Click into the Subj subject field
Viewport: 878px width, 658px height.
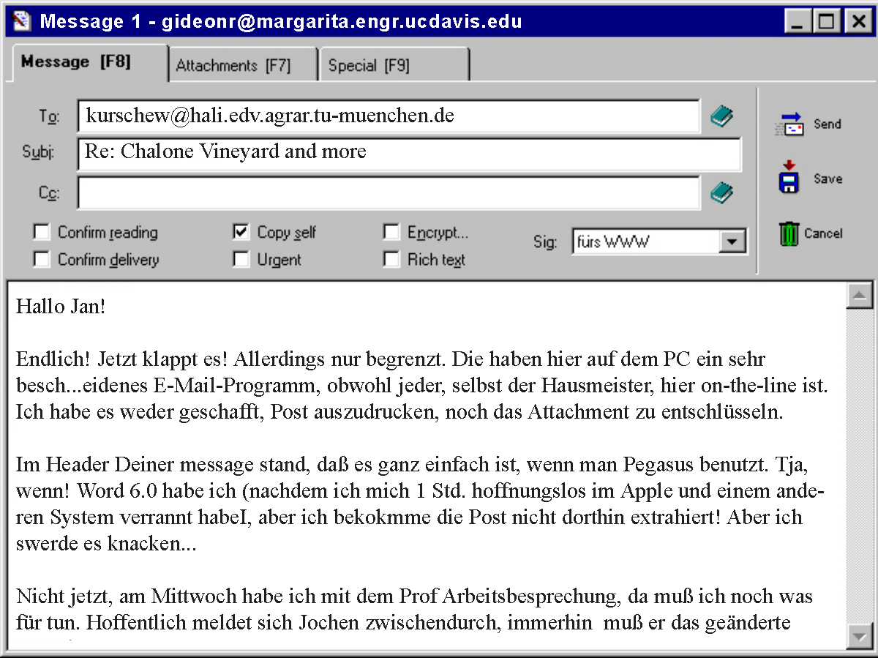click(x=408, y=153)
